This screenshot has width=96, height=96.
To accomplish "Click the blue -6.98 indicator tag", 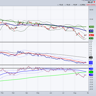I will (91, 75).
